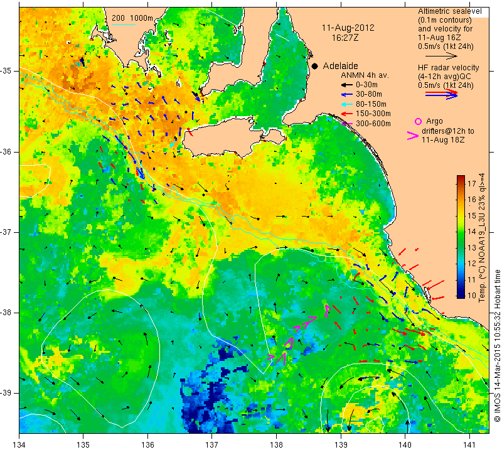
Task: Click the 'drifters@12h to' legend text
Action: click(448, 131)
